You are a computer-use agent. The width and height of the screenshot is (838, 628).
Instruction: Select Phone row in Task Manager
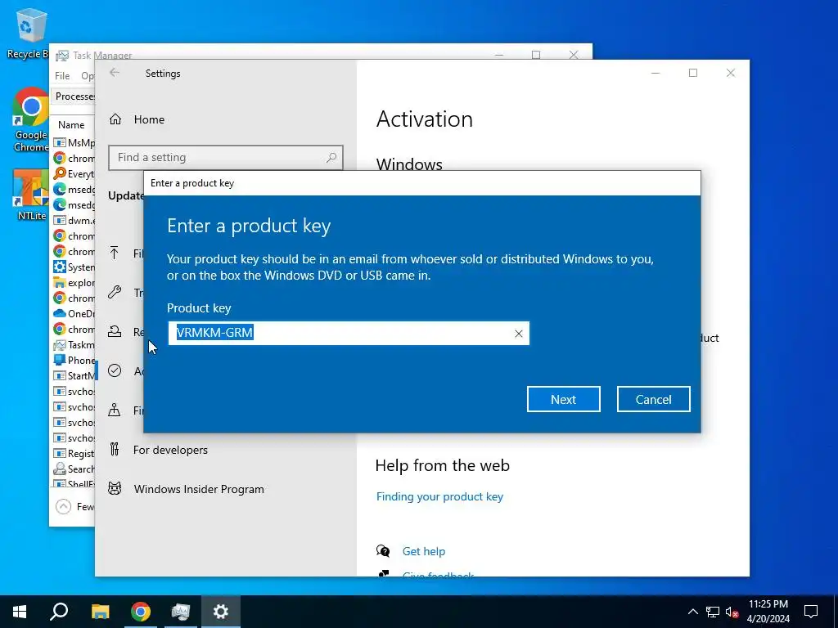coord(74,360)
